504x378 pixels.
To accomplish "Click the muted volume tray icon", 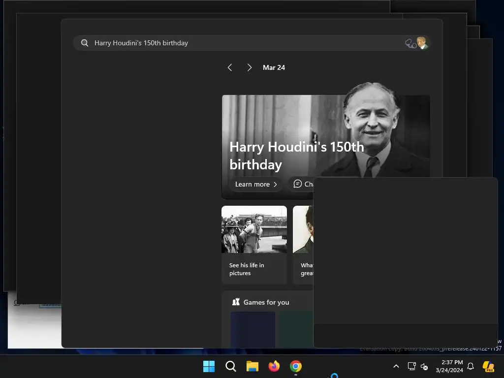I will pos(424,366).
